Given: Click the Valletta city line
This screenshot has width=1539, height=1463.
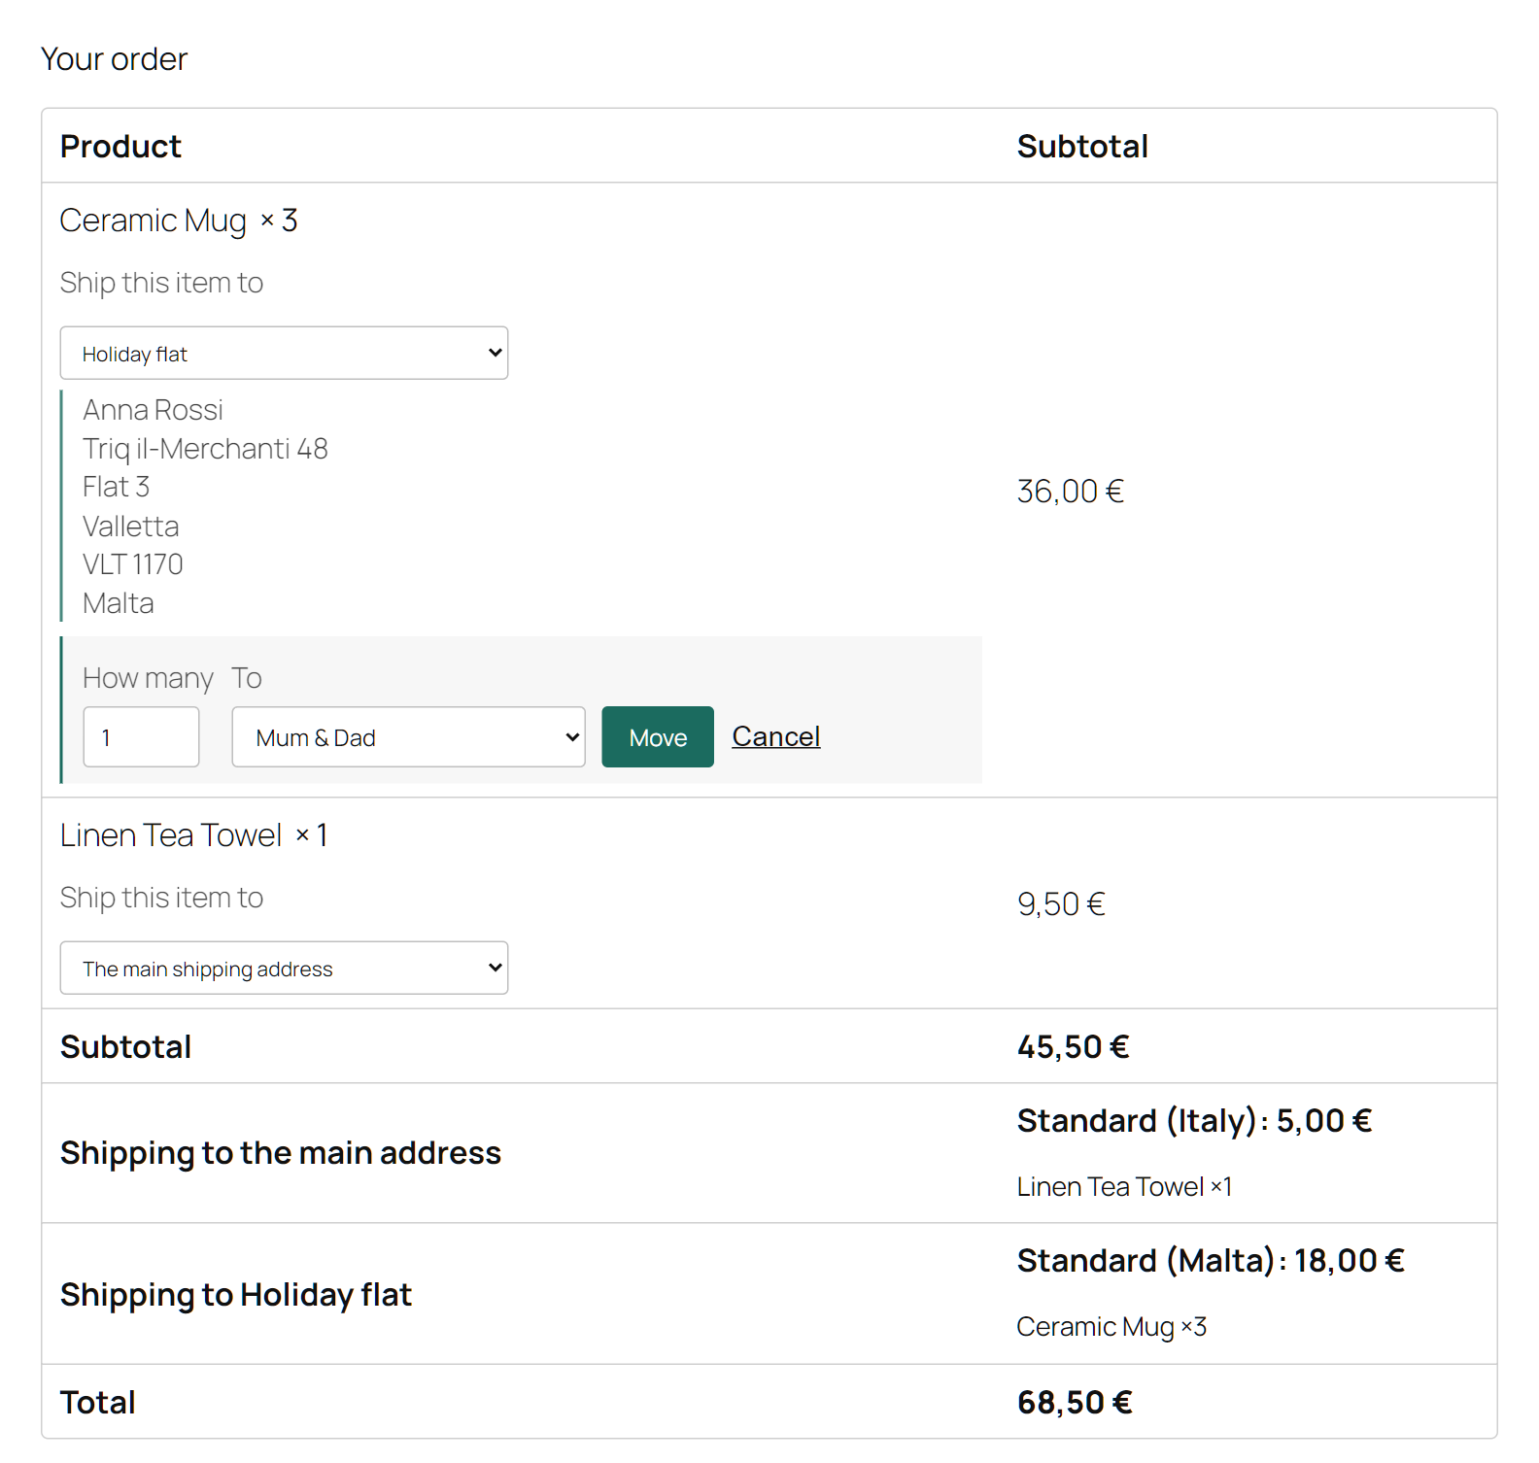Looking at the screenshot, I should pyautogui.click(x=131, y=527).
